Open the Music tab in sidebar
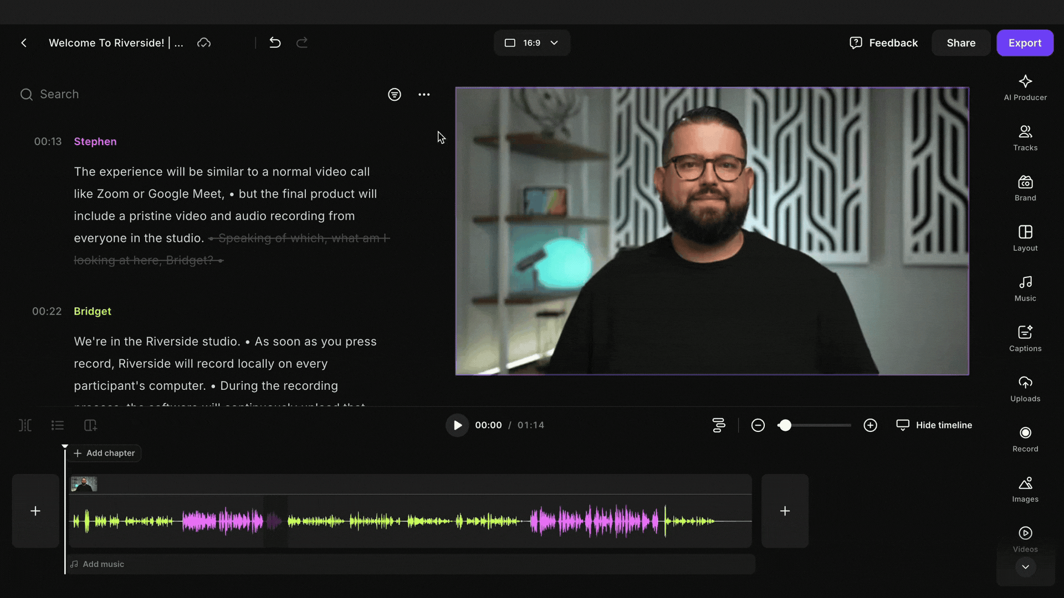Viewport: 1064px width, 598px height. click(x=1025, y=288)
